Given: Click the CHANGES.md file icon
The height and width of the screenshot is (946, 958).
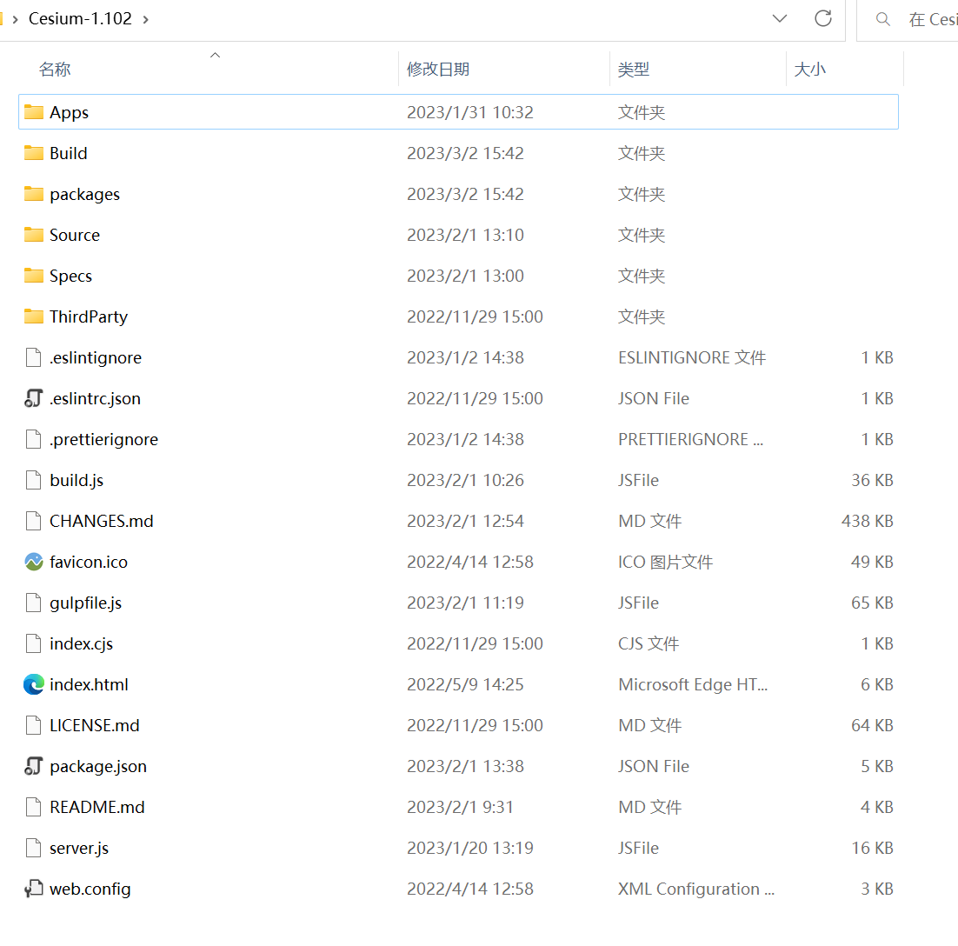Looking at the screenshot, I should (34, 521).
